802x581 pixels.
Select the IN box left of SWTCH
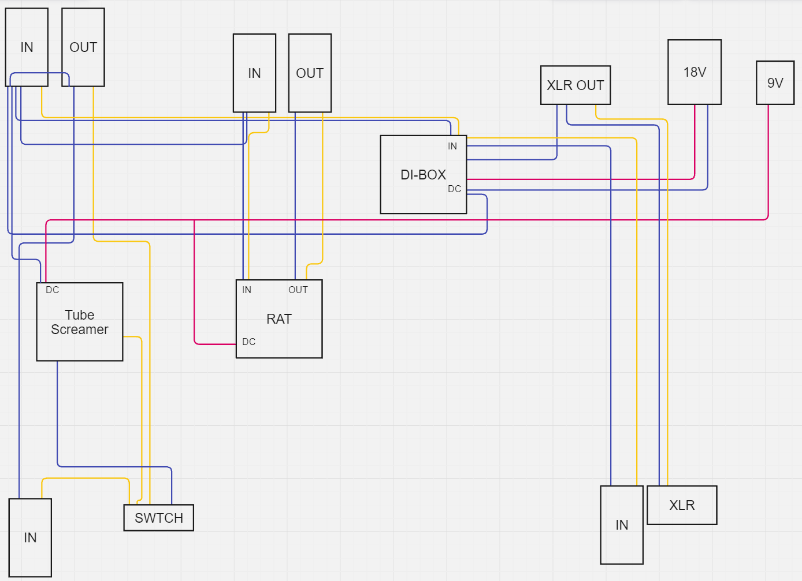30,537
